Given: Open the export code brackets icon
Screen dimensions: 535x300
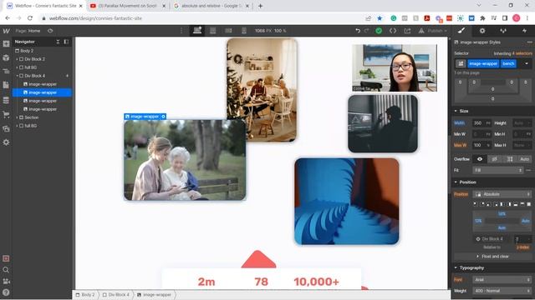Looking at the screenshot, I should [x=393, y=31].
